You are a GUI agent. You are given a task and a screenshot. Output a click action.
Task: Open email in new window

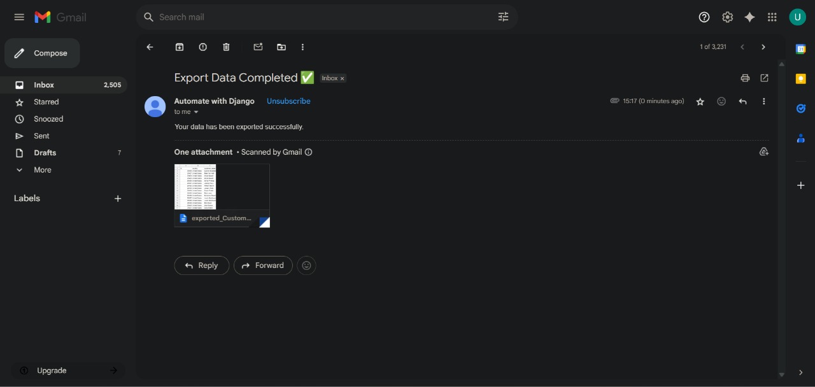tap(764, 78)
